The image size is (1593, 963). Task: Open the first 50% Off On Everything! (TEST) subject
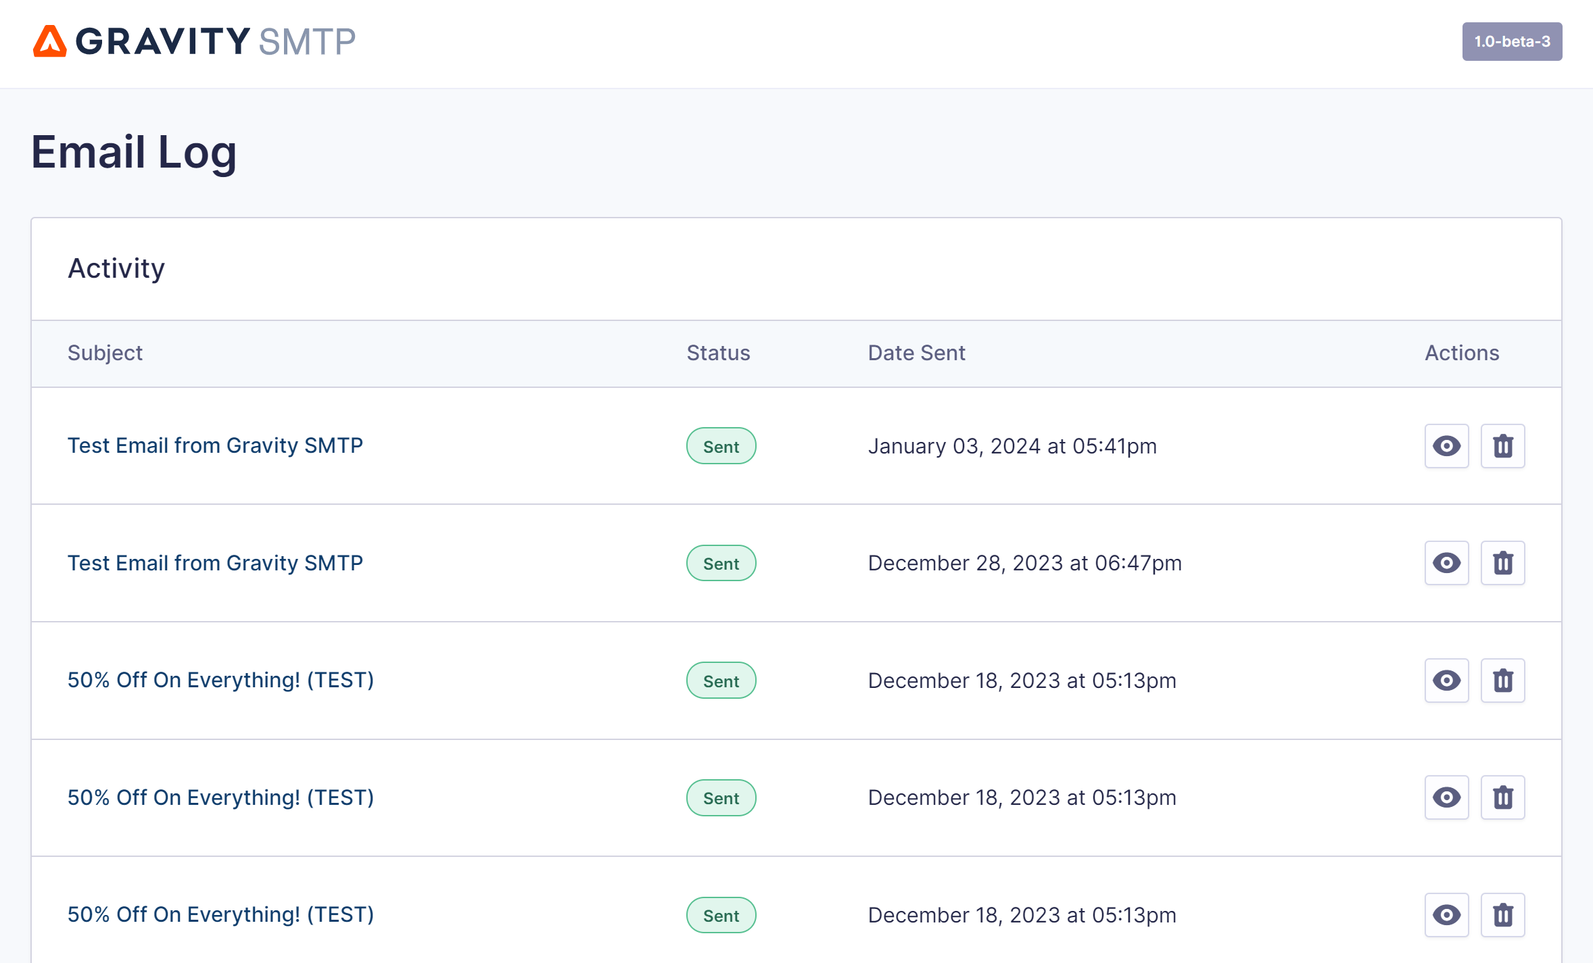point(220,680)
